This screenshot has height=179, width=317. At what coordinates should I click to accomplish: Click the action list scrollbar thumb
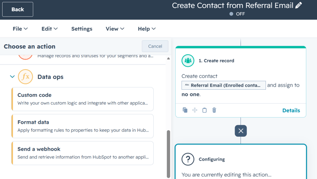[169, 154]
